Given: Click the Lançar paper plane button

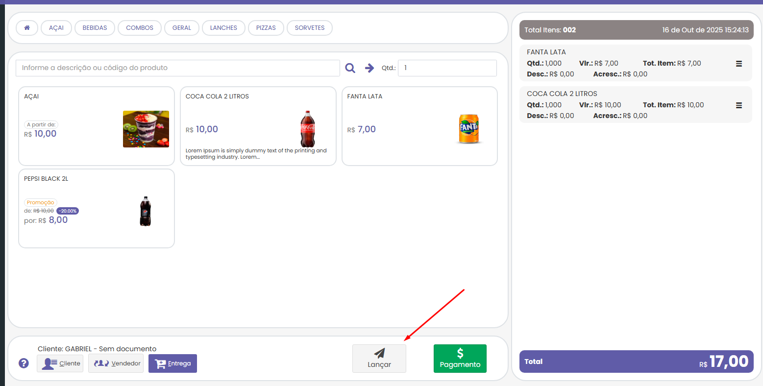Looking at the screenshot, I should click(379, 359).
